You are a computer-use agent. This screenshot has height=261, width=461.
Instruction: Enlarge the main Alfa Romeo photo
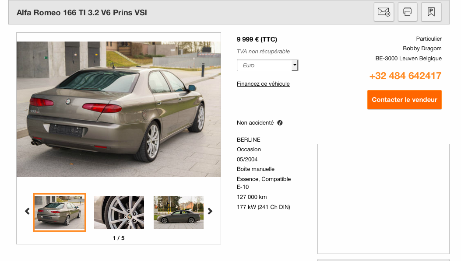[x=119, y=109]
